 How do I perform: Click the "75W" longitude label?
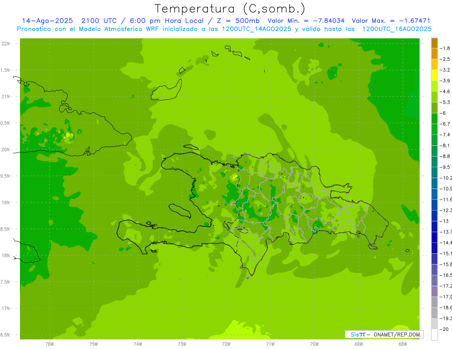click(x=94, y=343)
